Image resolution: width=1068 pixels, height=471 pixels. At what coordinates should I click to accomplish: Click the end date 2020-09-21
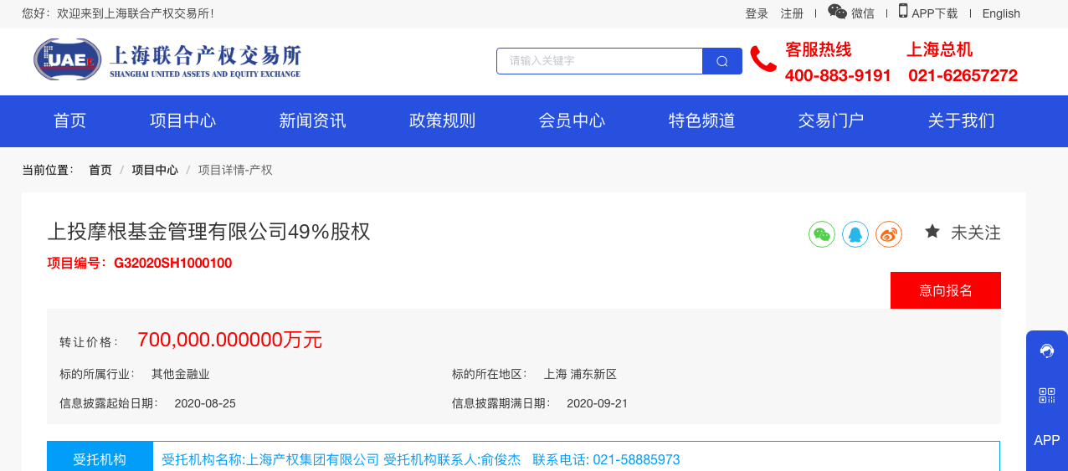597,403
